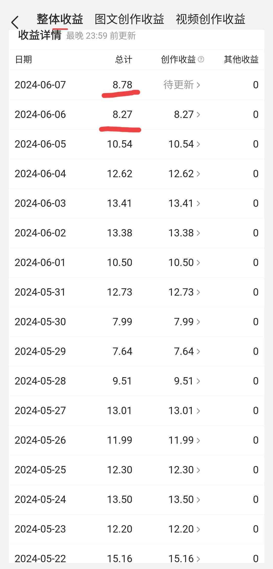Open 10.54 earnings details for 2024-06-05
This screenshot has height=569, width=273.
[x=184, y=144]
